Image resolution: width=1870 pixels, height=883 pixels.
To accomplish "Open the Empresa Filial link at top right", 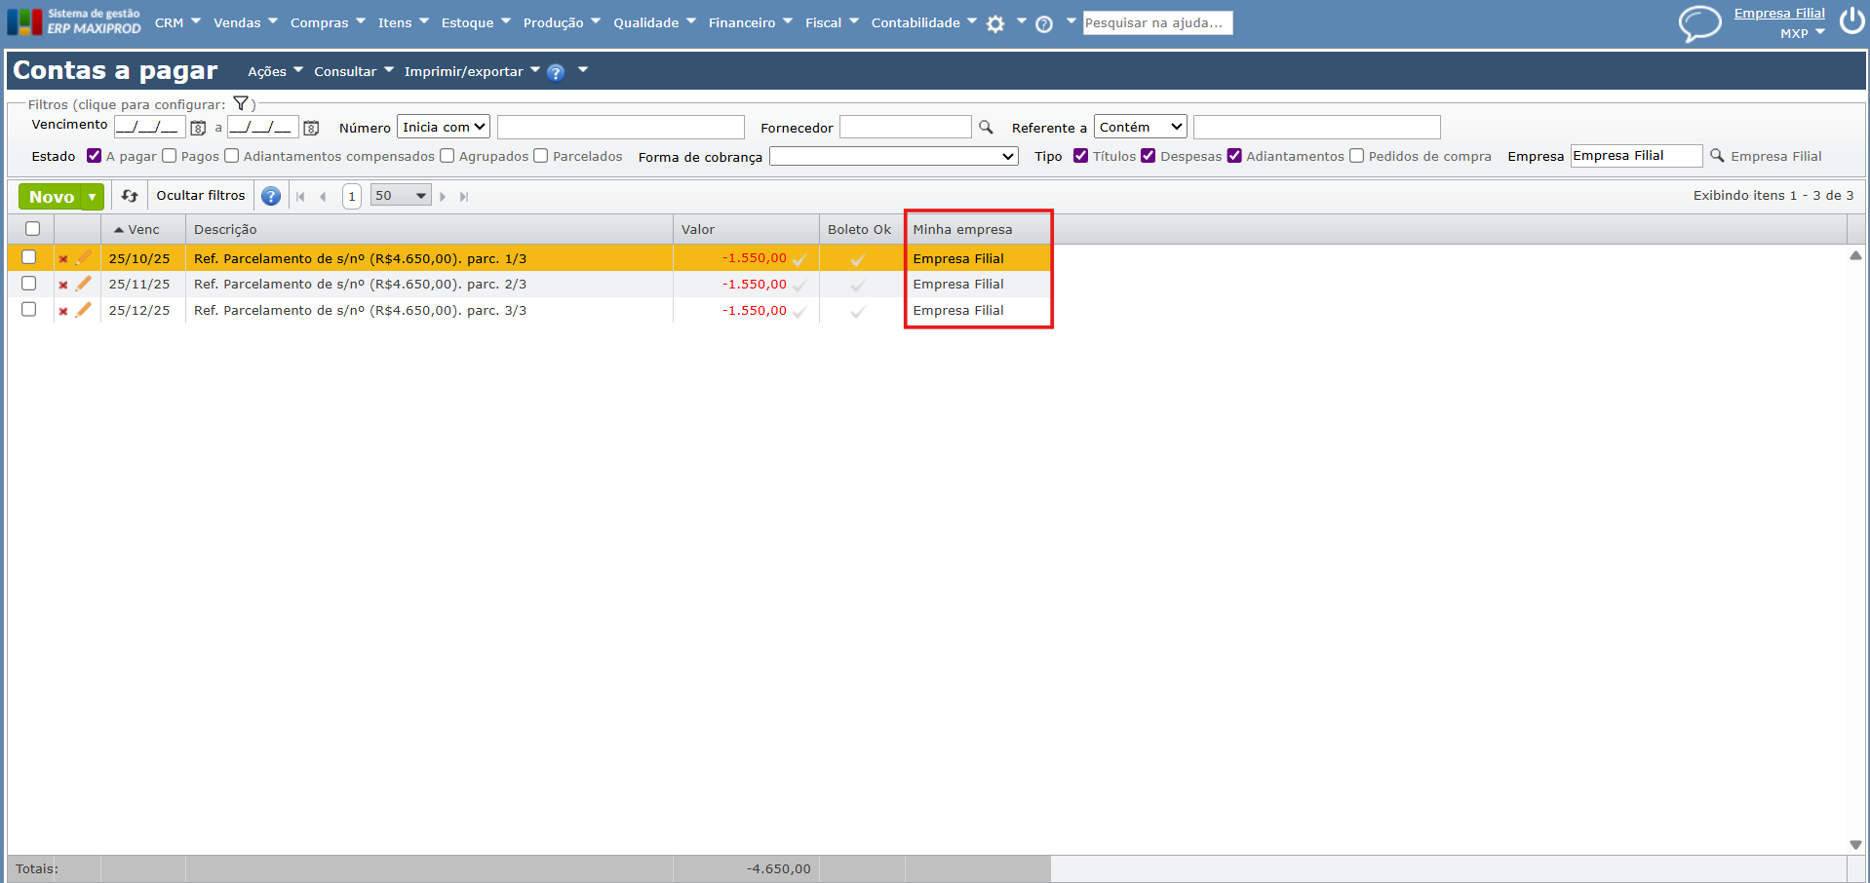I will coord(1779,14).
